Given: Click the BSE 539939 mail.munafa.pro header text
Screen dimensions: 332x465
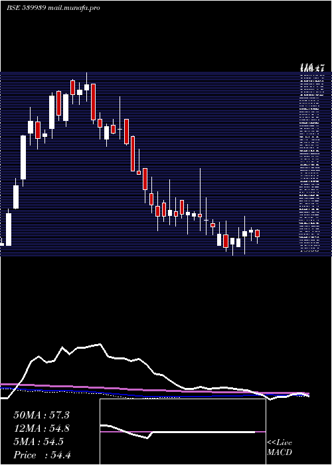Looking at the screenshot, I should click(x=53, y=8).
